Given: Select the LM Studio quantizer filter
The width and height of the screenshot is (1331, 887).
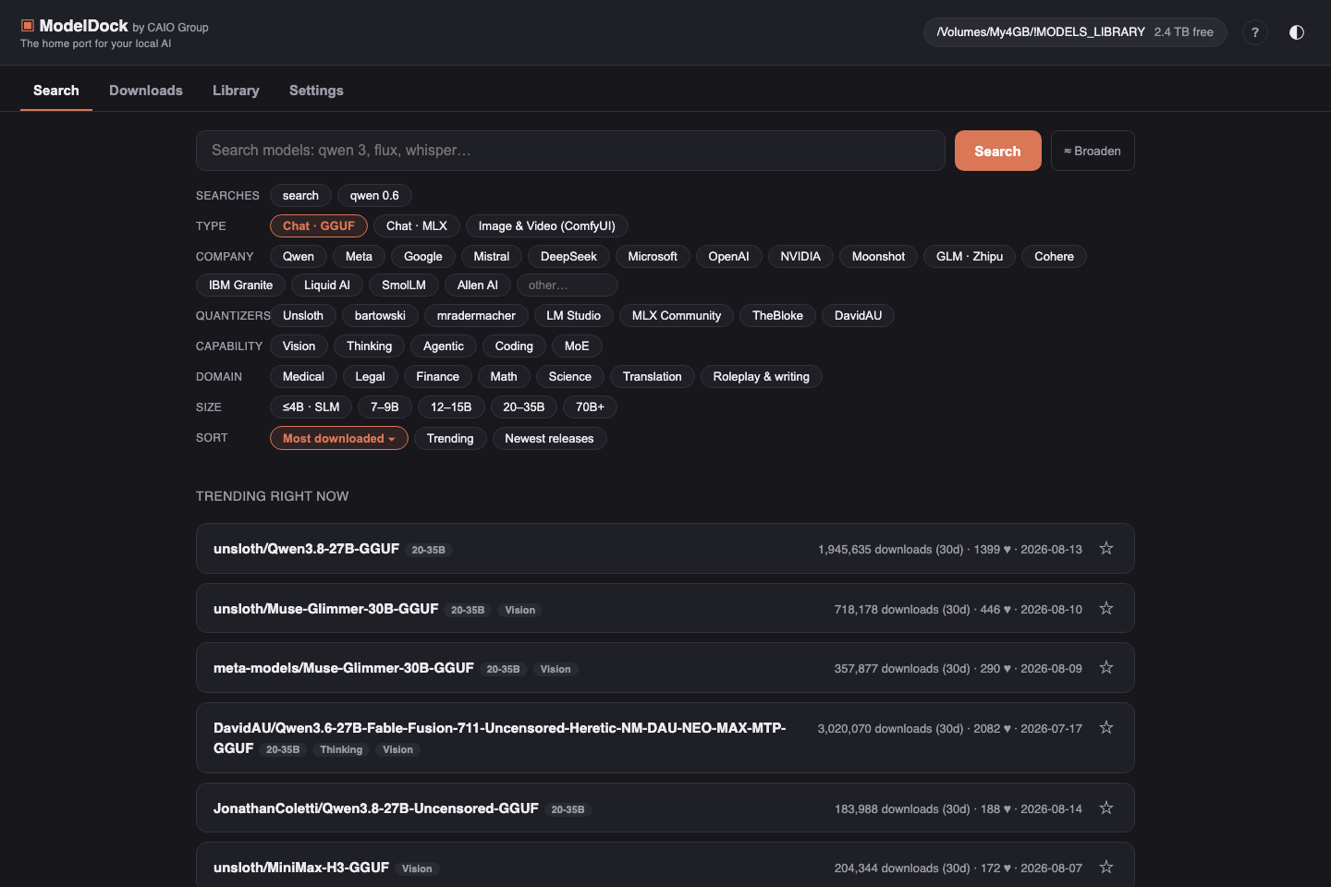Looking at the screenshot, I should coord(573,316).
